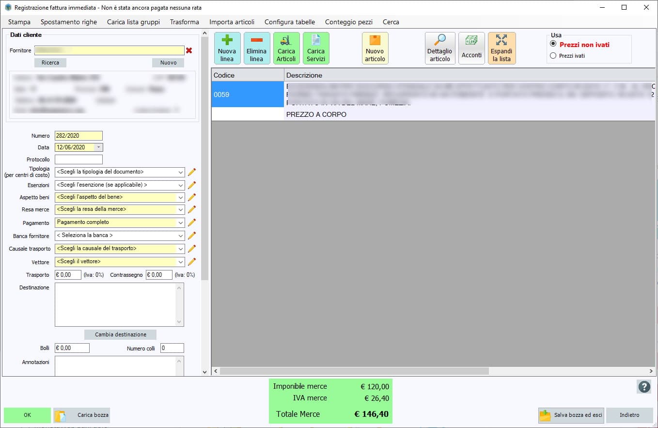Click Carica bozza folder button
Viewport: 658px width, 428px height.
pos(81,415)
